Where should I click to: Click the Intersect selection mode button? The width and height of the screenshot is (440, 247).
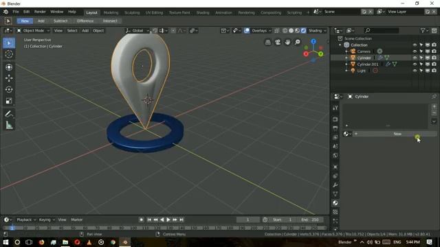[110, 21]
